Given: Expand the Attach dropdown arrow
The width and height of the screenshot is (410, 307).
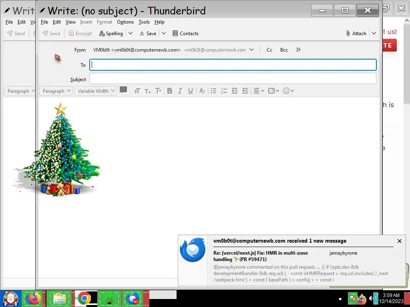Looking at the screenshot, I should pyautogui.click(x=374, y=34).
